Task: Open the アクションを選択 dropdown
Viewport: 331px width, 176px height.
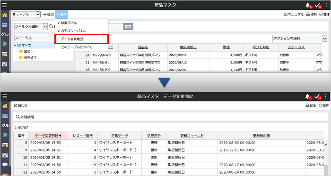Action: 300,39
